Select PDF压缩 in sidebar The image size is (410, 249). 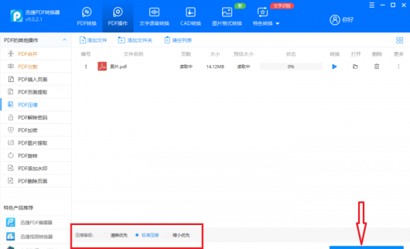point(36,105)
